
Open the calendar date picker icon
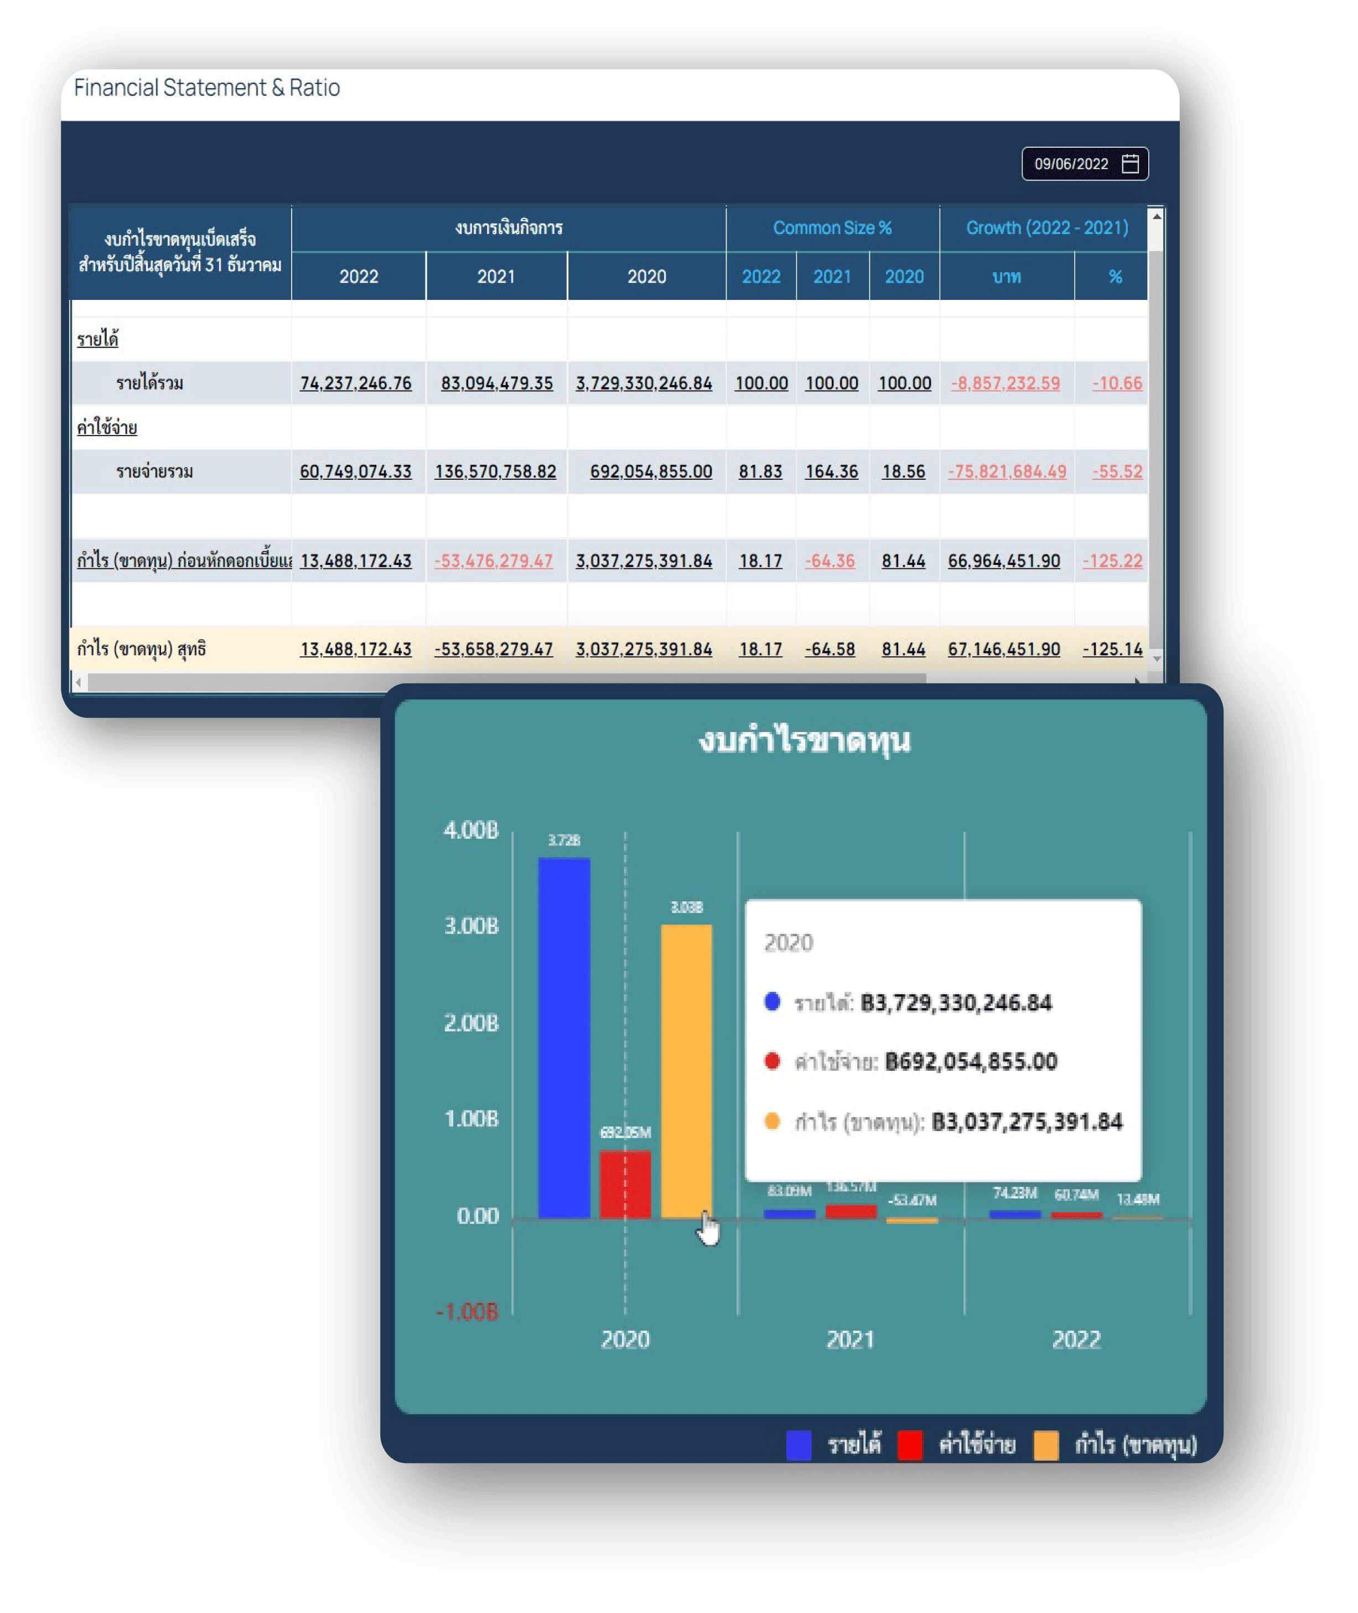tap(1129, 163)
